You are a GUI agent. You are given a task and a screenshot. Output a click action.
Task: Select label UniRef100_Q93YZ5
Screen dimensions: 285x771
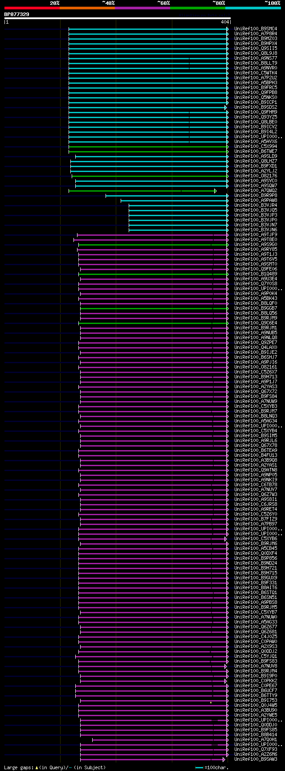(x=256, y=117)
